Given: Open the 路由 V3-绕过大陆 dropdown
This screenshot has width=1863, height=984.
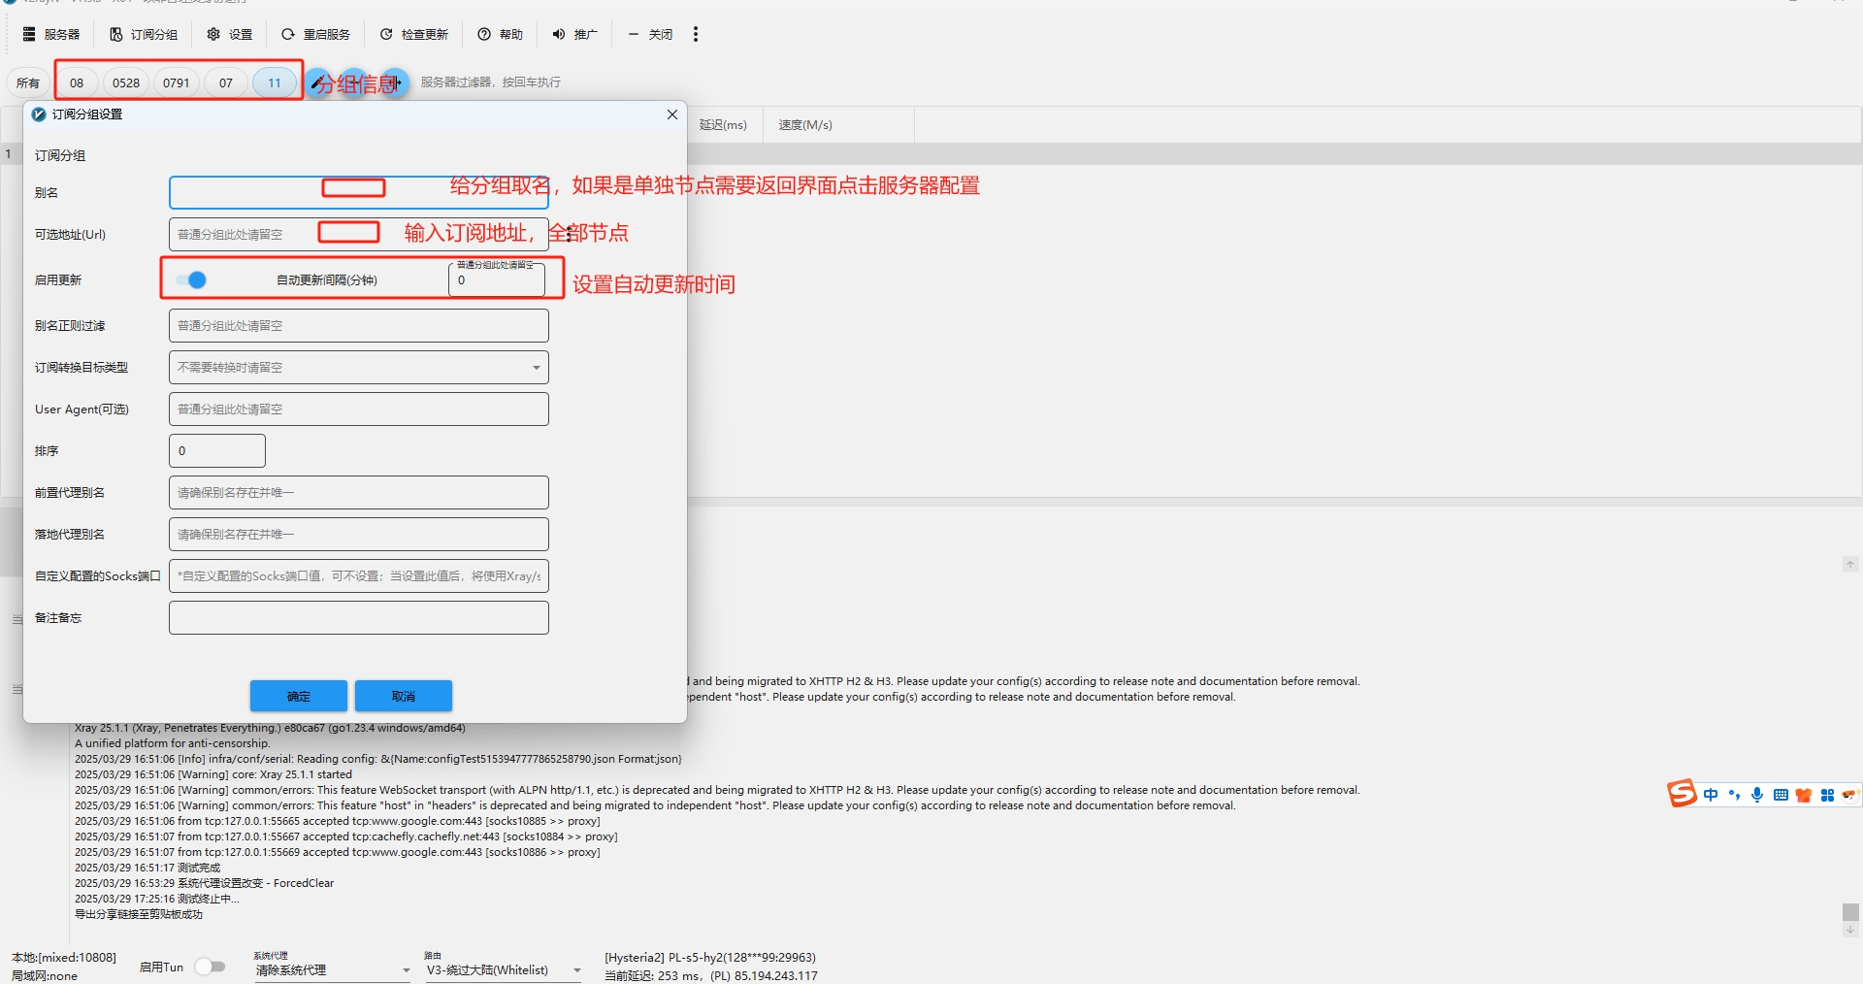Looking at the screenshot, I should [503, 969].
